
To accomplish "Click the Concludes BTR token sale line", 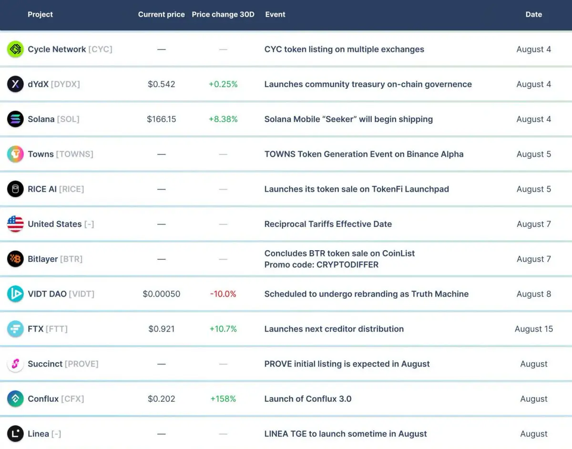I will pyautogui.click(x=339, y=254).
